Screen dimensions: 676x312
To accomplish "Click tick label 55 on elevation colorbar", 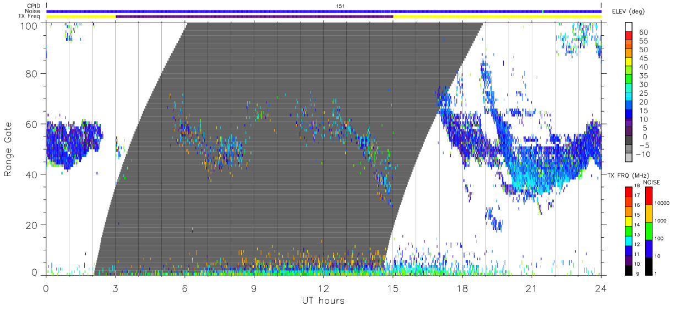I will tap(644, 41).
